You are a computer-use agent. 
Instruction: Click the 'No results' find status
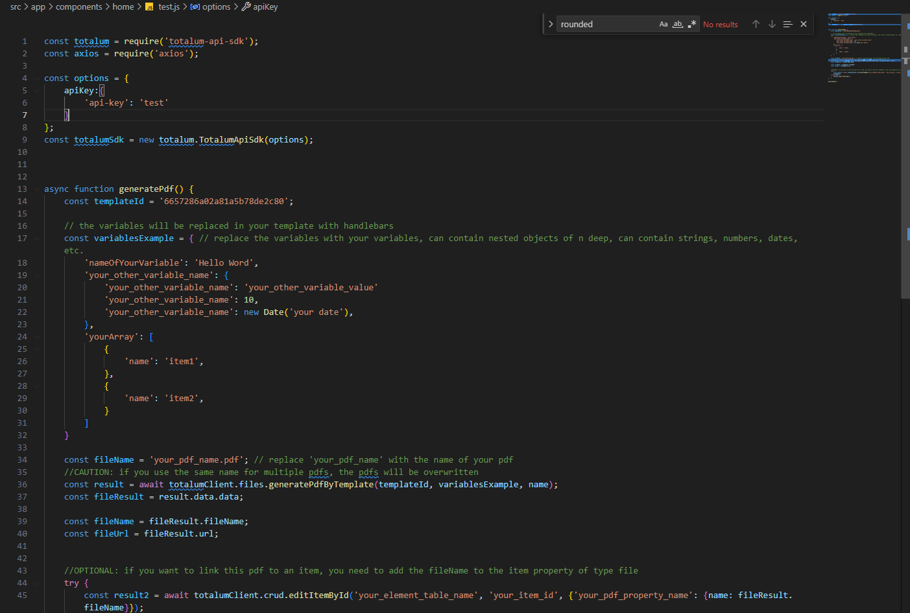tap(721, 25)
